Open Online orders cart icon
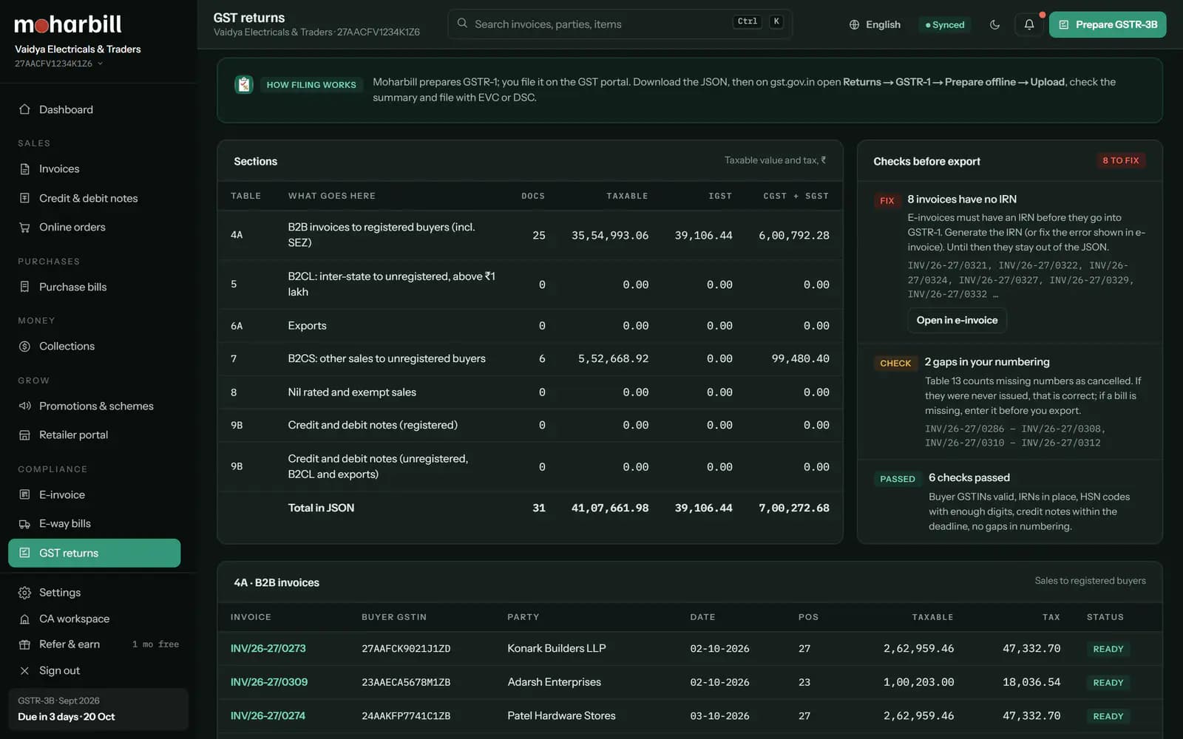Viewport: 1183px width, 739px height. tap(24, 228)
